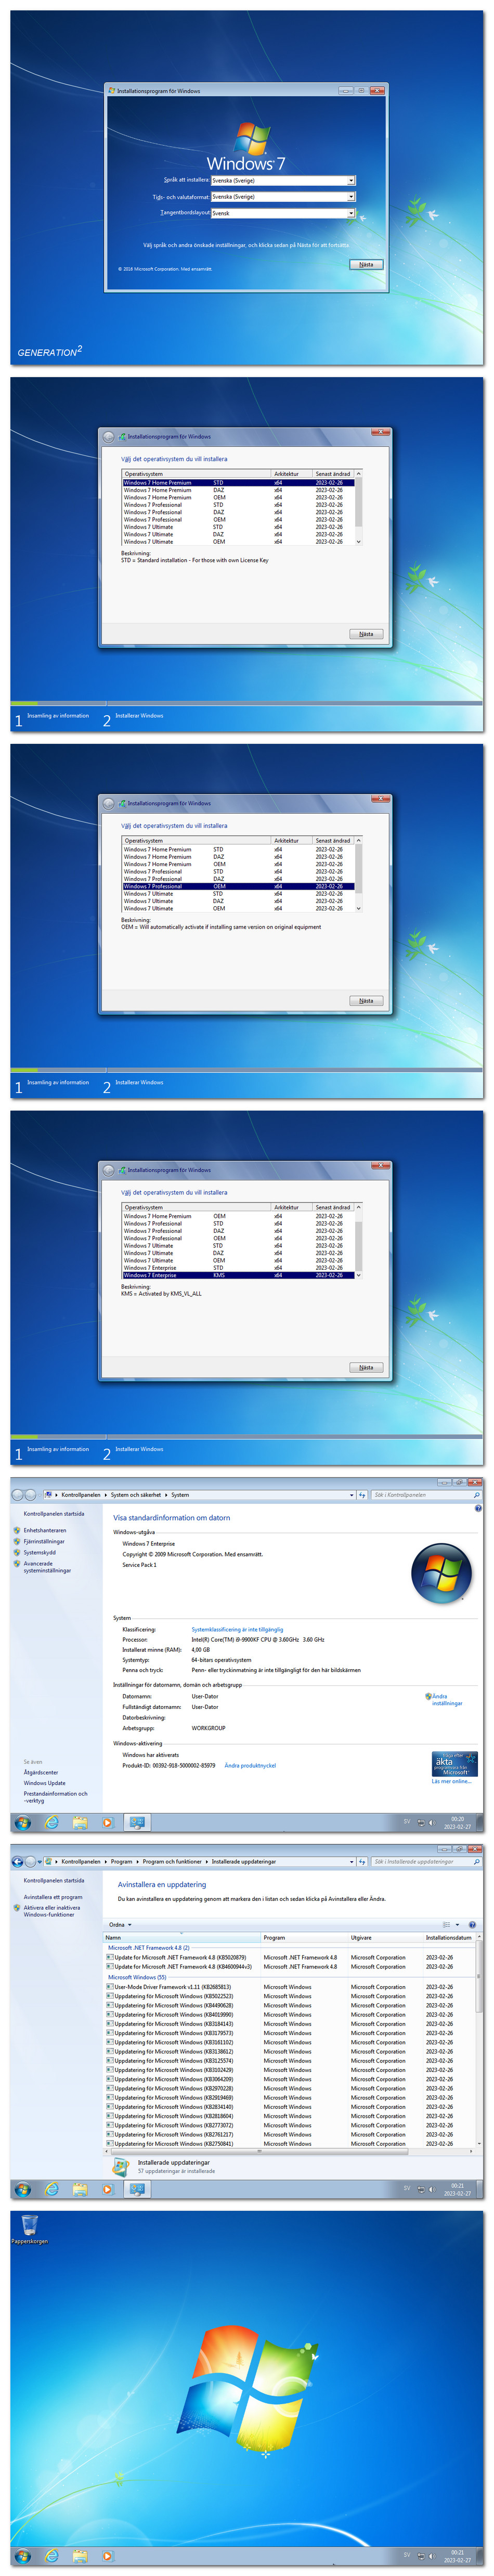Open Systemskydd shield link in System window

[x=40, y=1552]
